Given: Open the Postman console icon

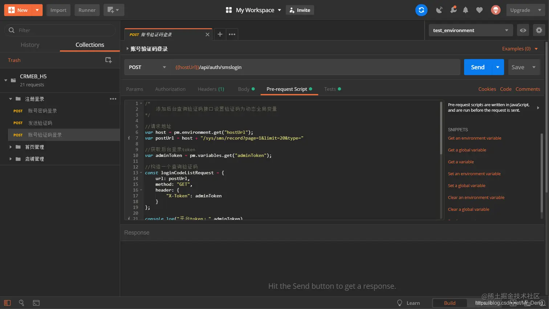Looking at the screenshot, I should [x=36, y=303].
